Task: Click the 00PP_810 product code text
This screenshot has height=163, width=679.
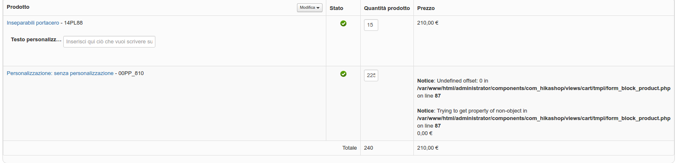Action: 131,73
